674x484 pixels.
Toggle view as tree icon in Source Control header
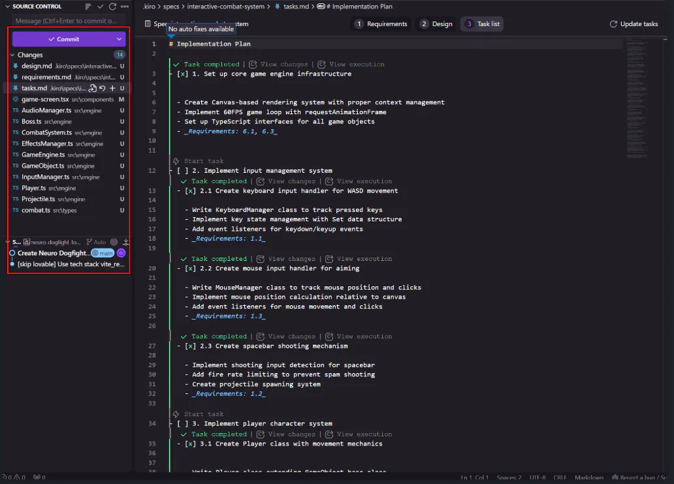pyautogui.click(x=88, y=7)
